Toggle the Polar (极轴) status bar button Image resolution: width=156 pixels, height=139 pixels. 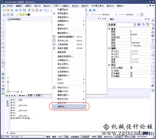(x=66, y=137)
